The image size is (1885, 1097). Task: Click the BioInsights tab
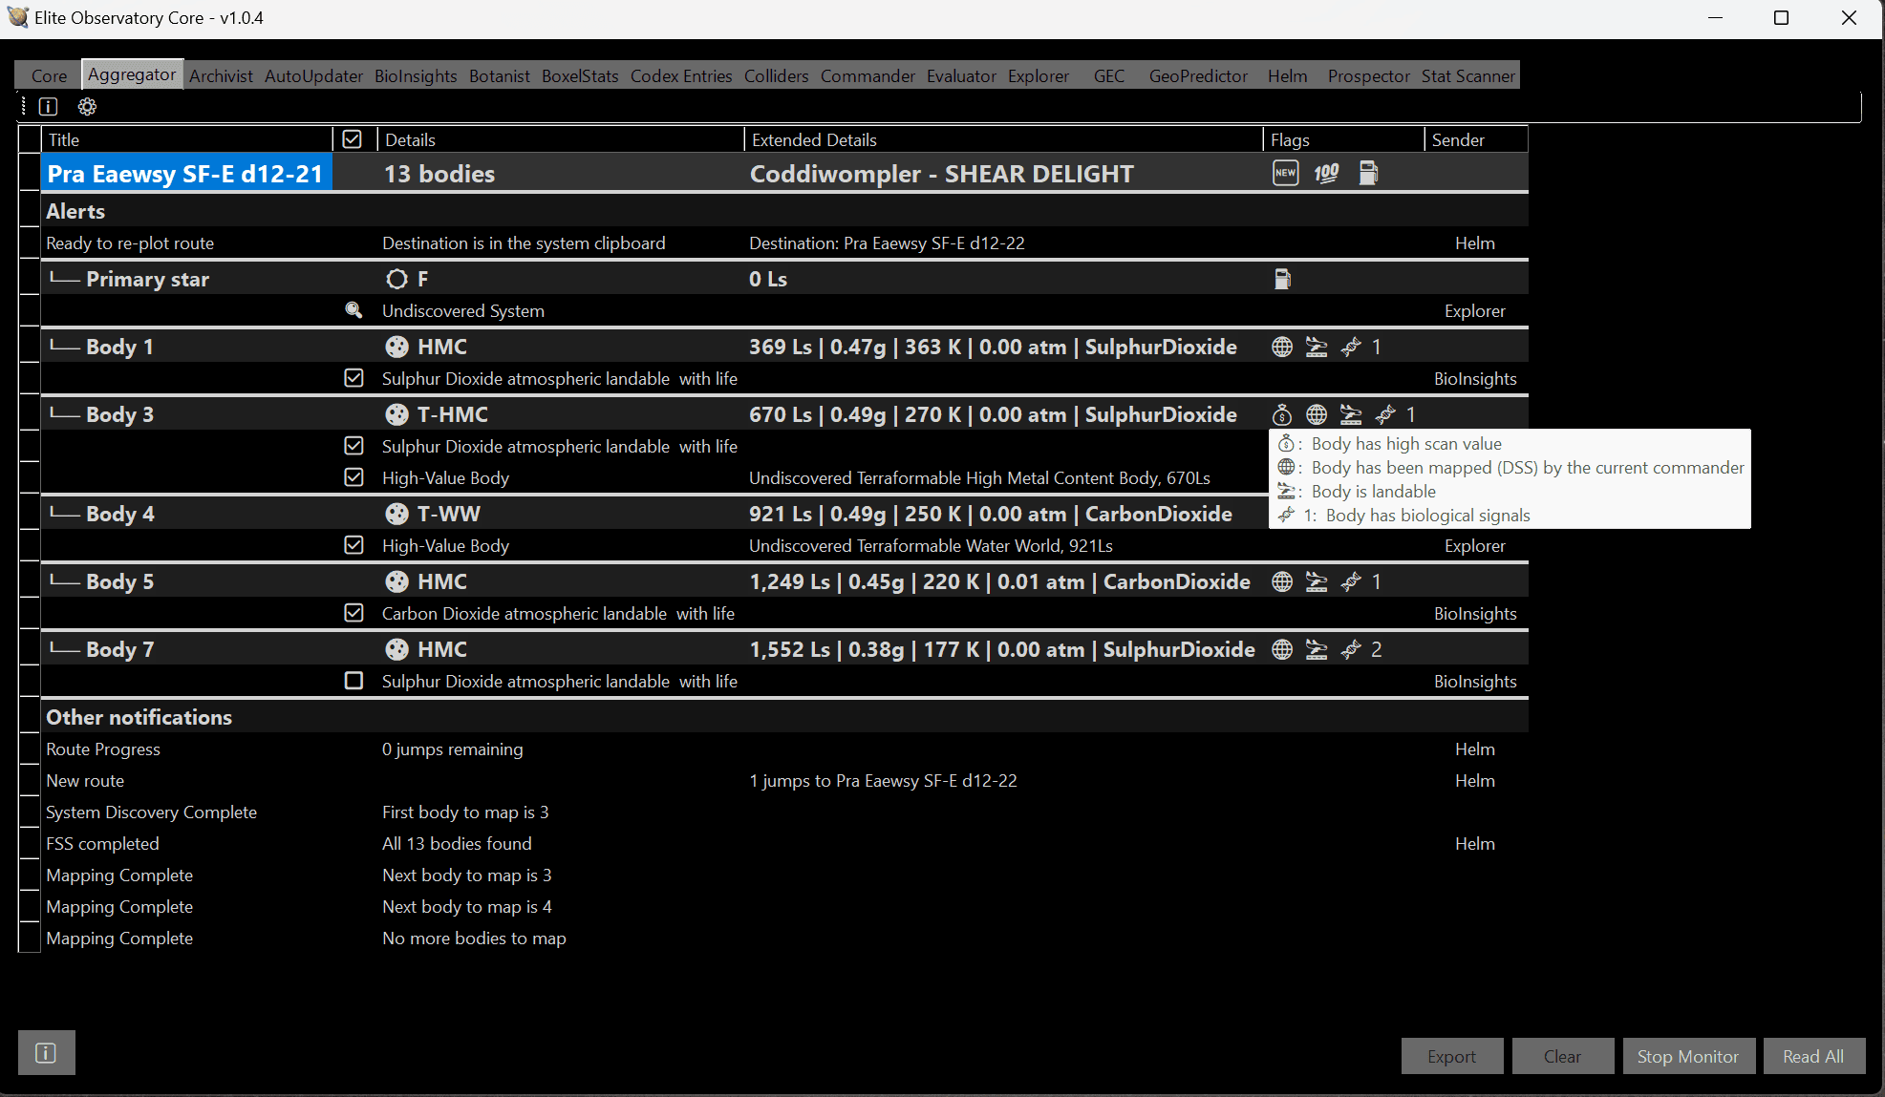click(x=413, y=75)
